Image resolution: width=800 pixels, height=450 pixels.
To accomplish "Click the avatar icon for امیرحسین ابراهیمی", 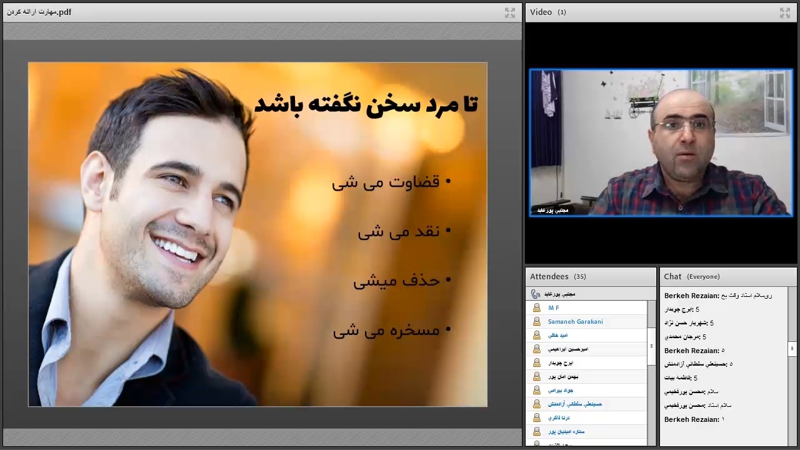I will coord(536,349).
